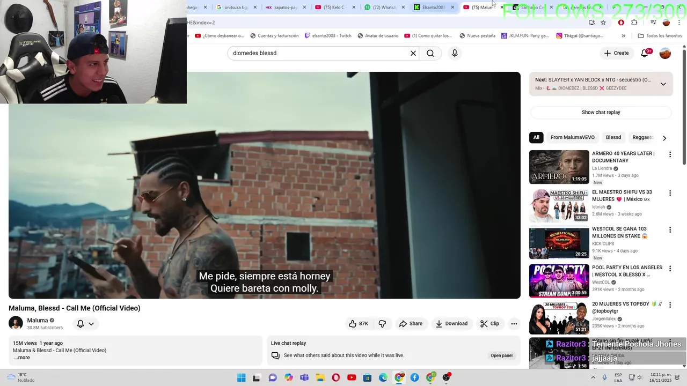Switch to the onitsuka tiger browser tab
Image resolution: width=687 pixels, height=386 pixels.
(236, 8)
